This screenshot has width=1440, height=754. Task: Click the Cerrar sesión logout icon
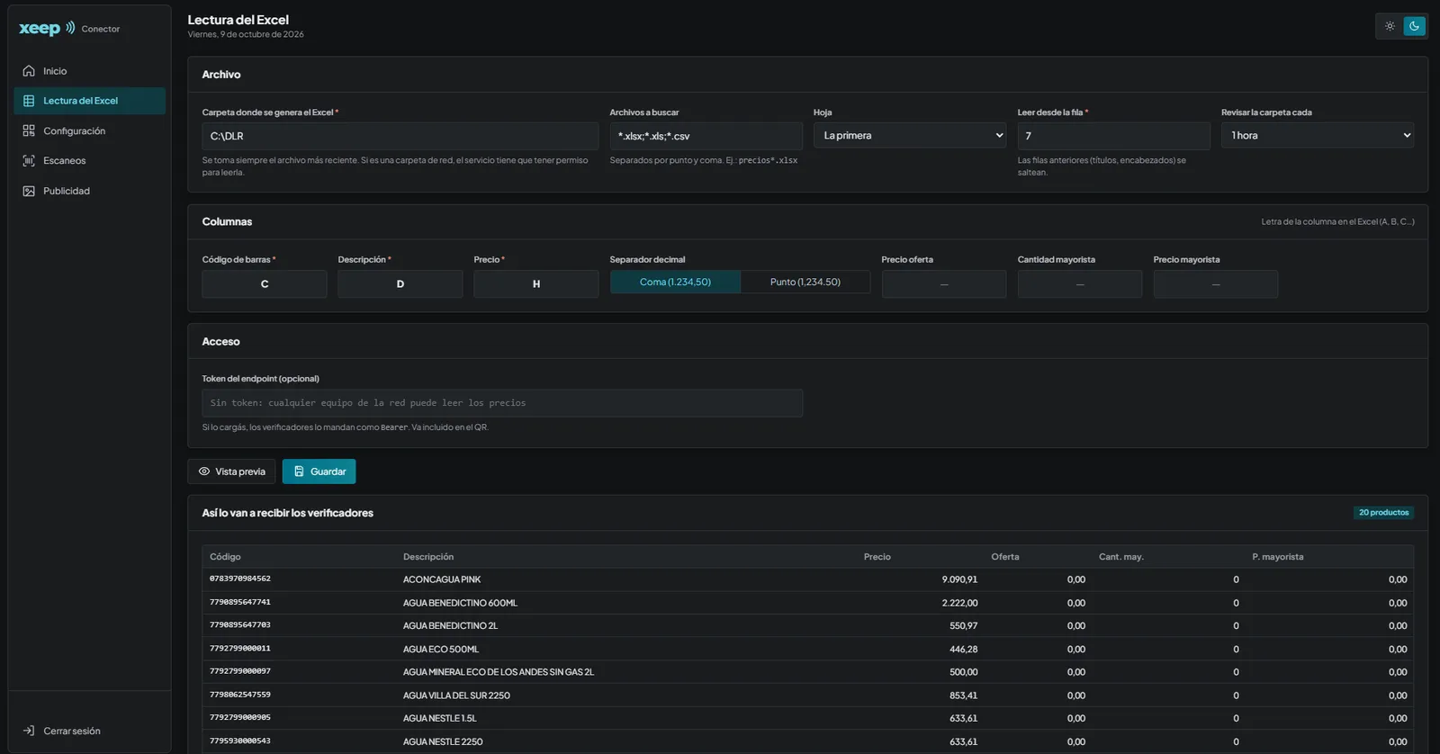[x=29, y=732]
